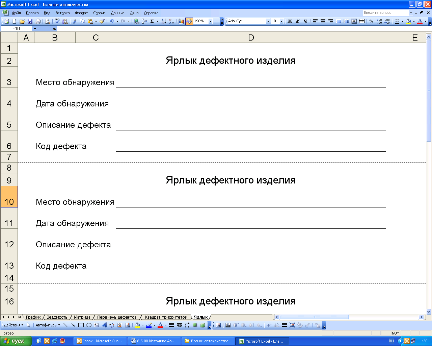Apply percent style format

[x=371, y=21]
